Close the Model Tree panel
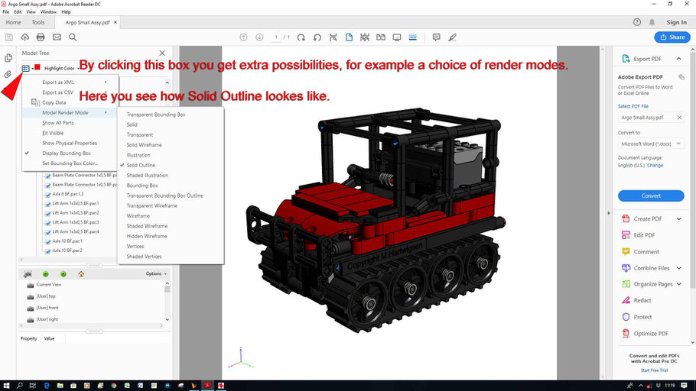 click(162, 53)
